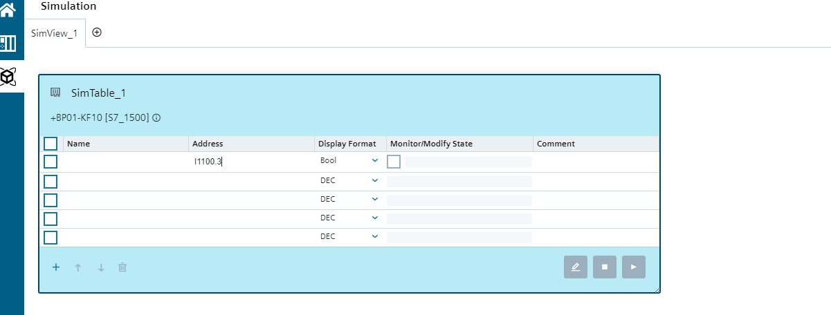Switch to the SimView_1 tab
Image resolution: width=831 pixels, height=315 pixels.
[54, 33]
